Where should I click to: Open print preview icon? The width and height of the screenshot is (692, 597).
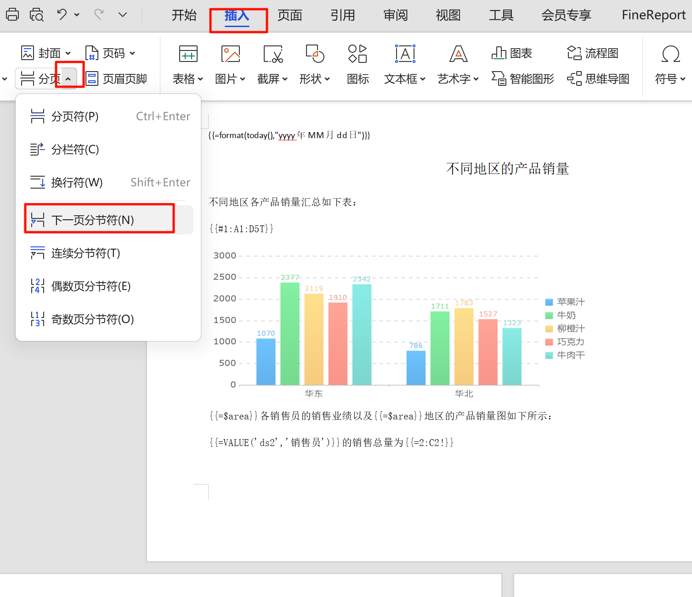[36, 15]
